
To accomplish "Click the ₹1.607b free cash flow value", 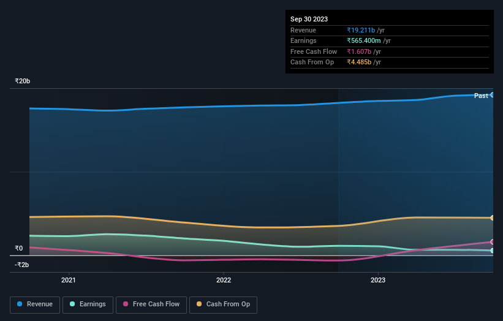I will click(359, 51).
